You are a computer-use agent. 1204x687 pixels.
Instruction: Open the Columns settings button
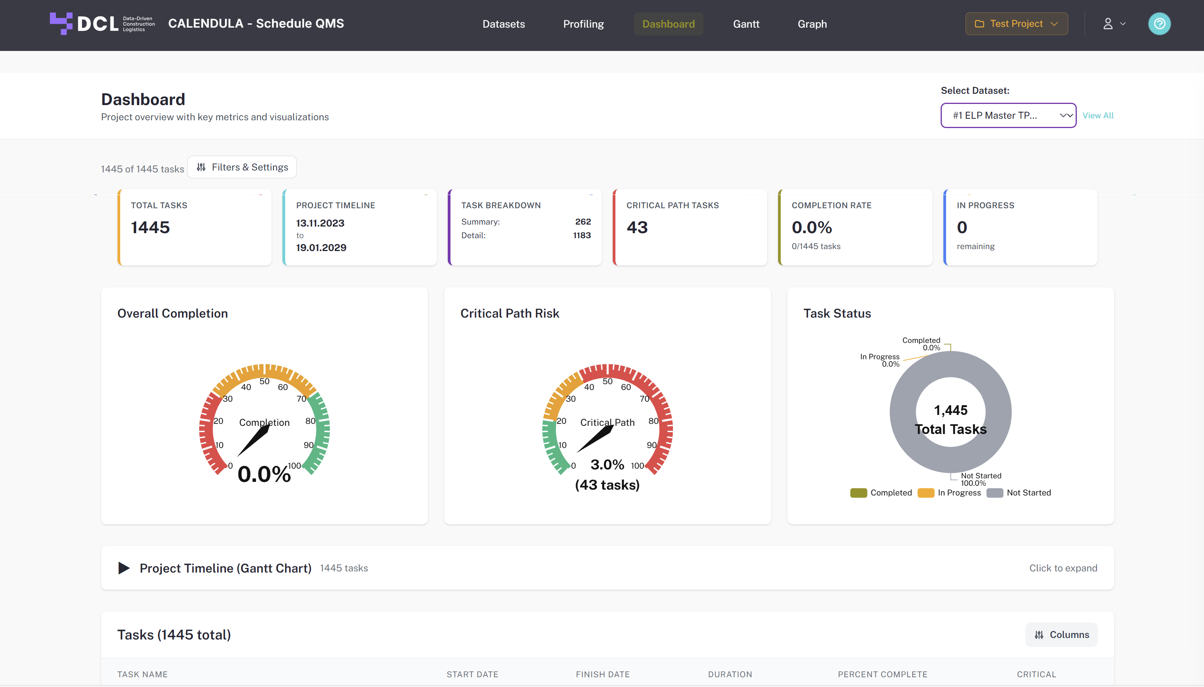(1061, 635)
